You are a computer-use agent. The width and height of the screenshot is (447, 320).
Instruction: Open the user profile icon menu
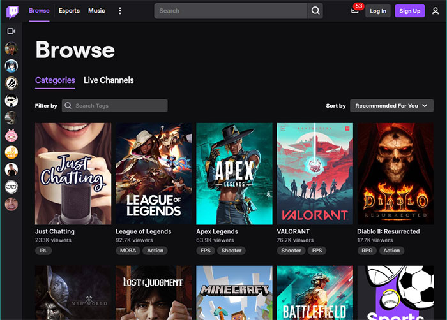(436, 11)
